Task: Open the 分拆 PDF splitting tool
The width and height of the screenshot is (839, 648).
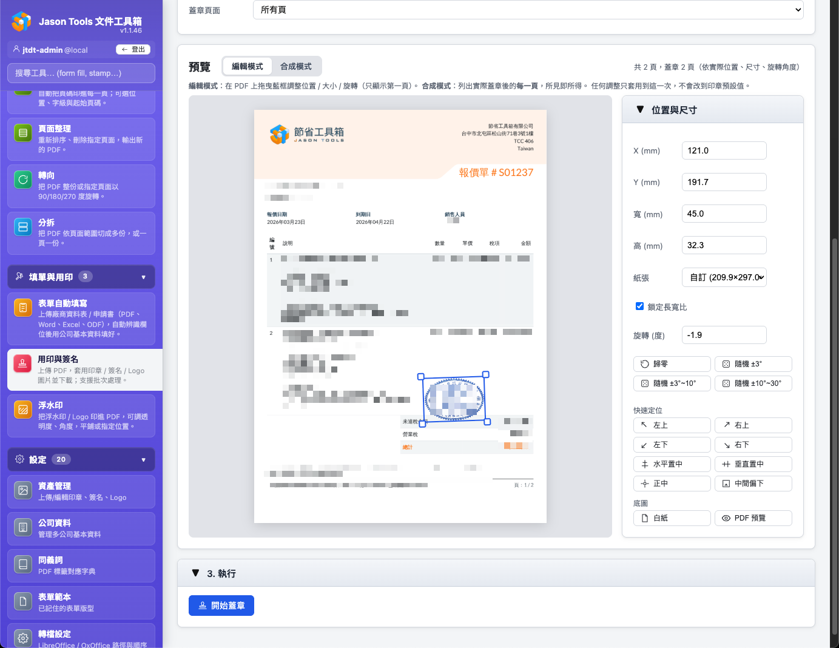Action: 81,232
